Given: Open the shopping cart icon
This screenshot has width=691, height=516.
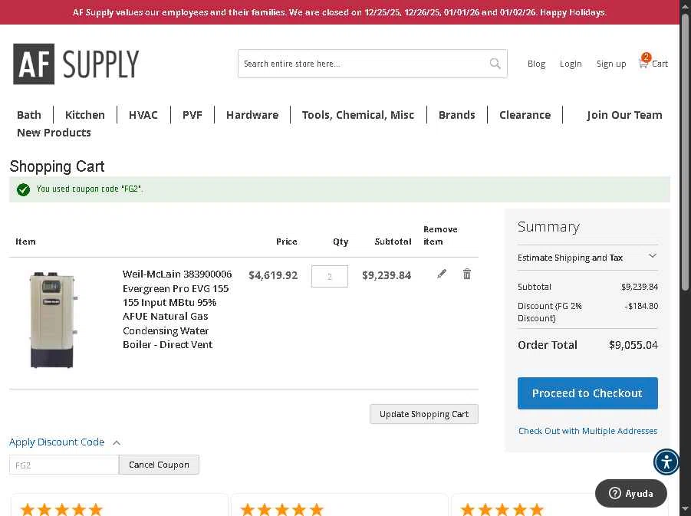Looking at the screenshot, I should [643, 63].
